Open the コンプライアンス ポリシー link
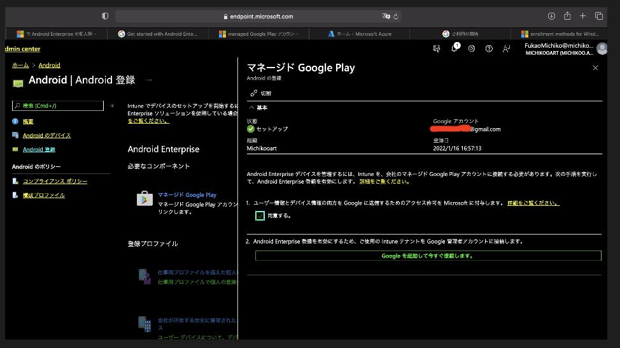 [55, 181]
